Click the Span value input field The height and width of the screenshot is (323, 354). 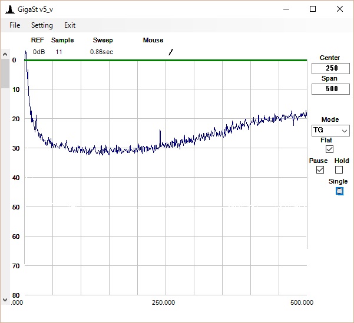[x=330, y=89]
